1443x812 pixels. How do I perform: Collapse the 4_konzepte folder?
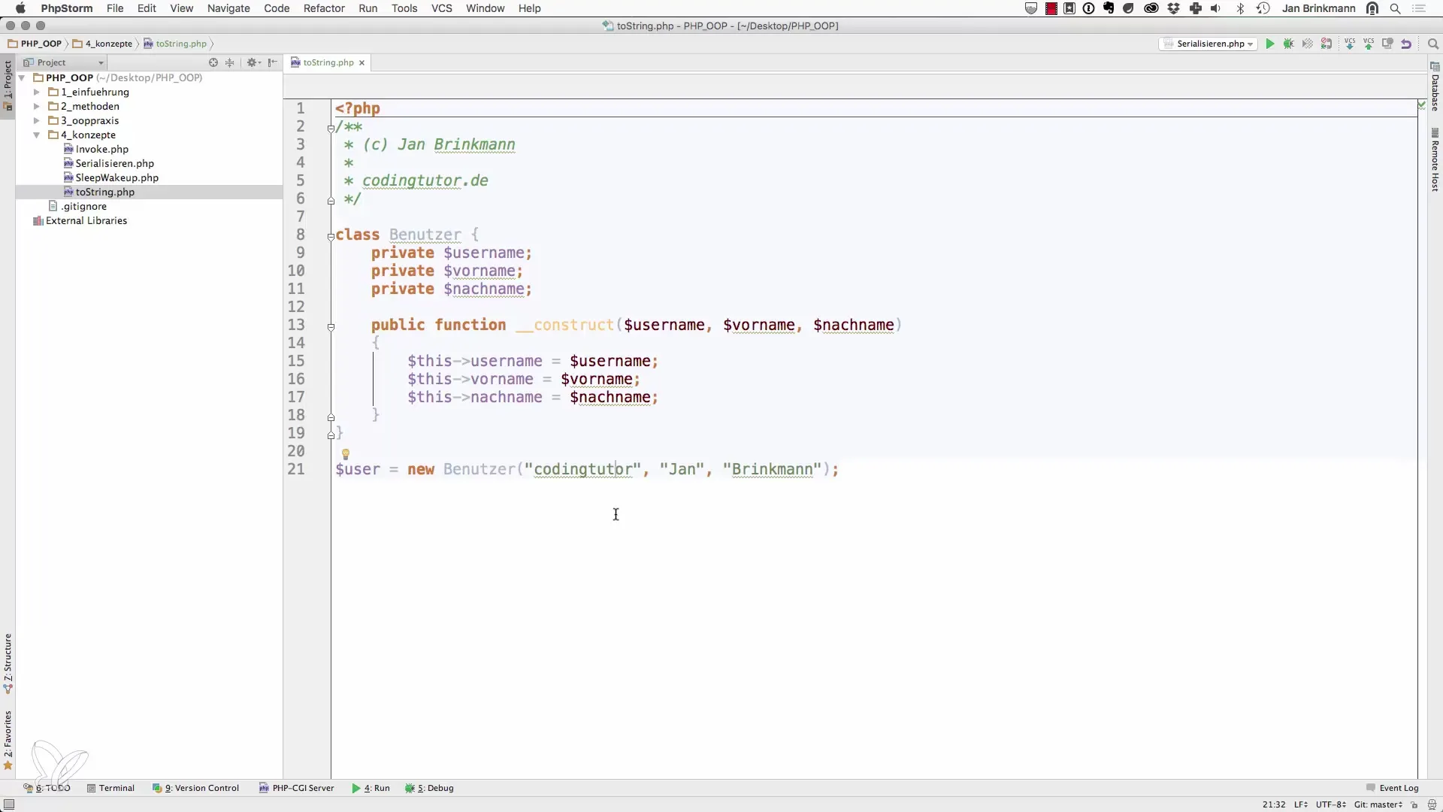coord(36,135)
